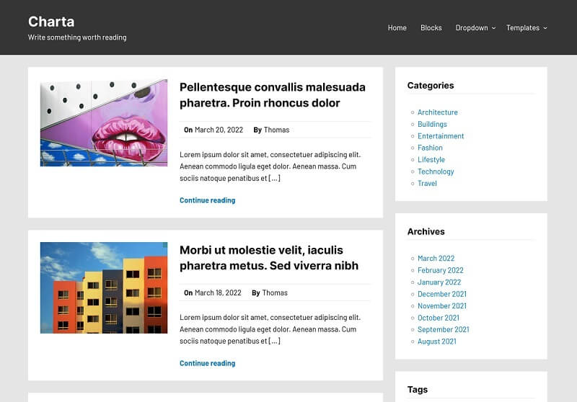
Task: Open the September 2021 archive
Action: pos(443,330)
